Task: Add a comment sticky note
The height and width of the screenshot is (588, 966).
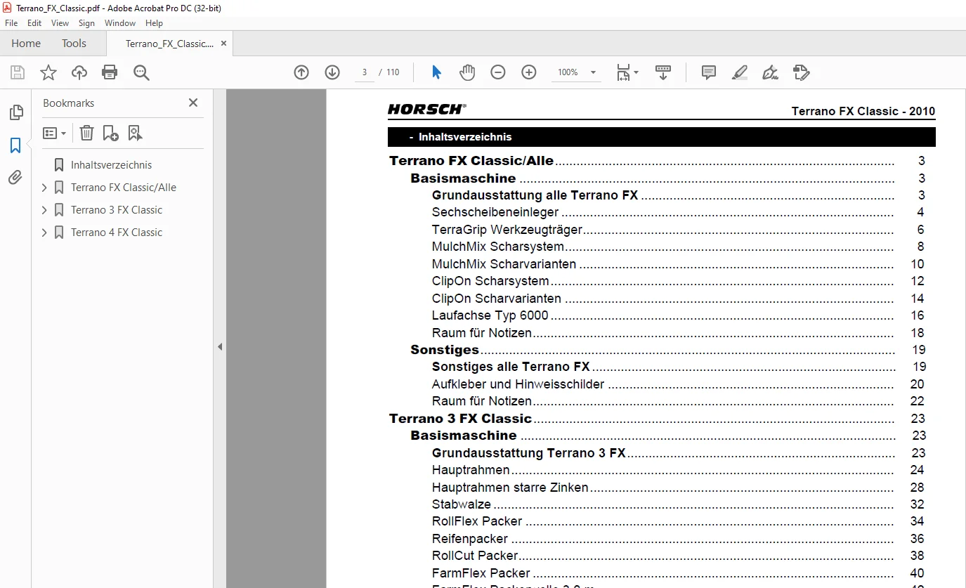Action: coord(709,72)
